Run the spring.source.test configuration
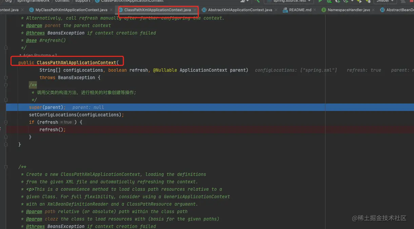 pyautogui.click(x=320, y=1)
